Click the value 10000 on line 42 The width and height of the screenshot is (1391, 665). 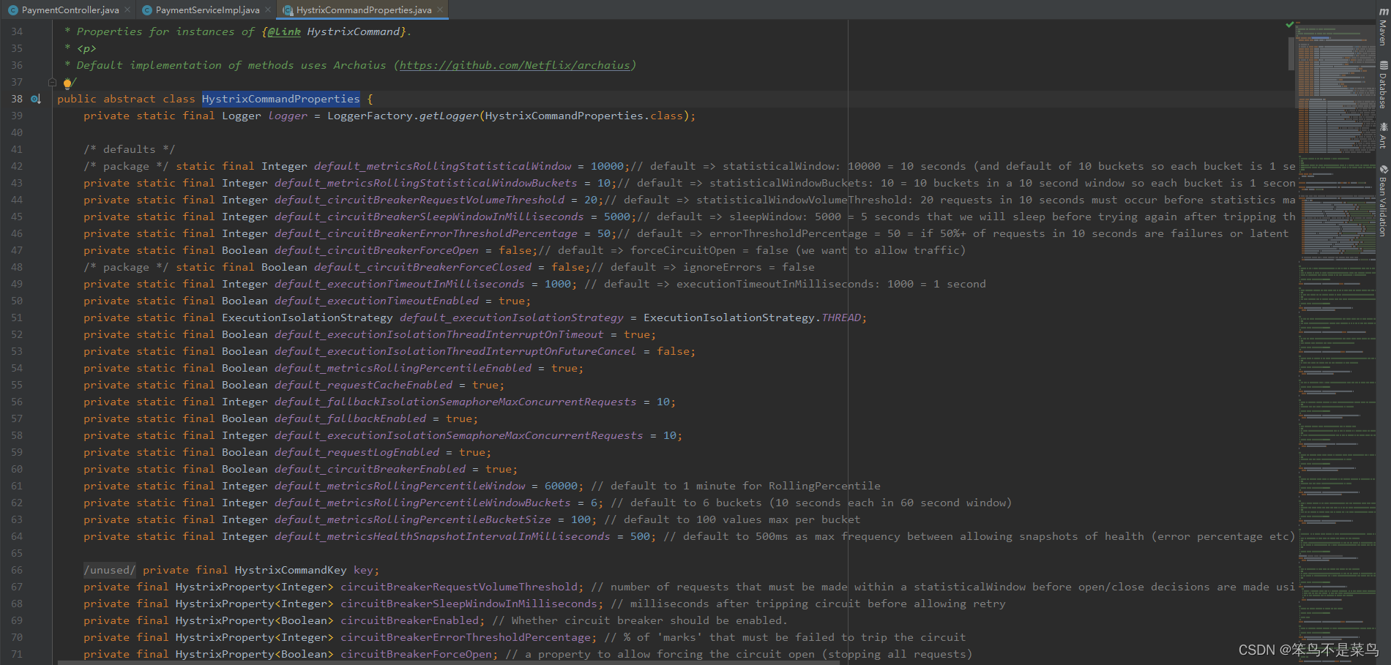click(x=607, y=166)
